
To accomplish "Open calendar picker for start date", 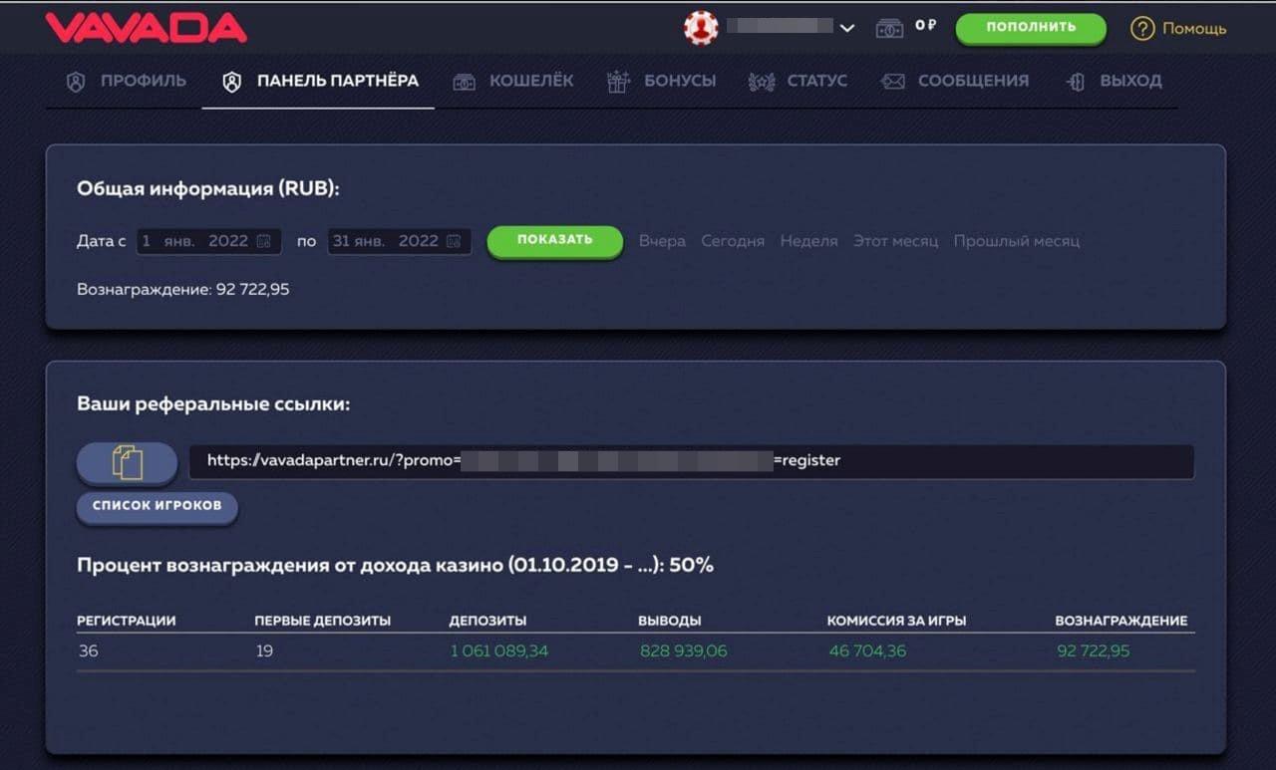I will click(x=264, y=241).
